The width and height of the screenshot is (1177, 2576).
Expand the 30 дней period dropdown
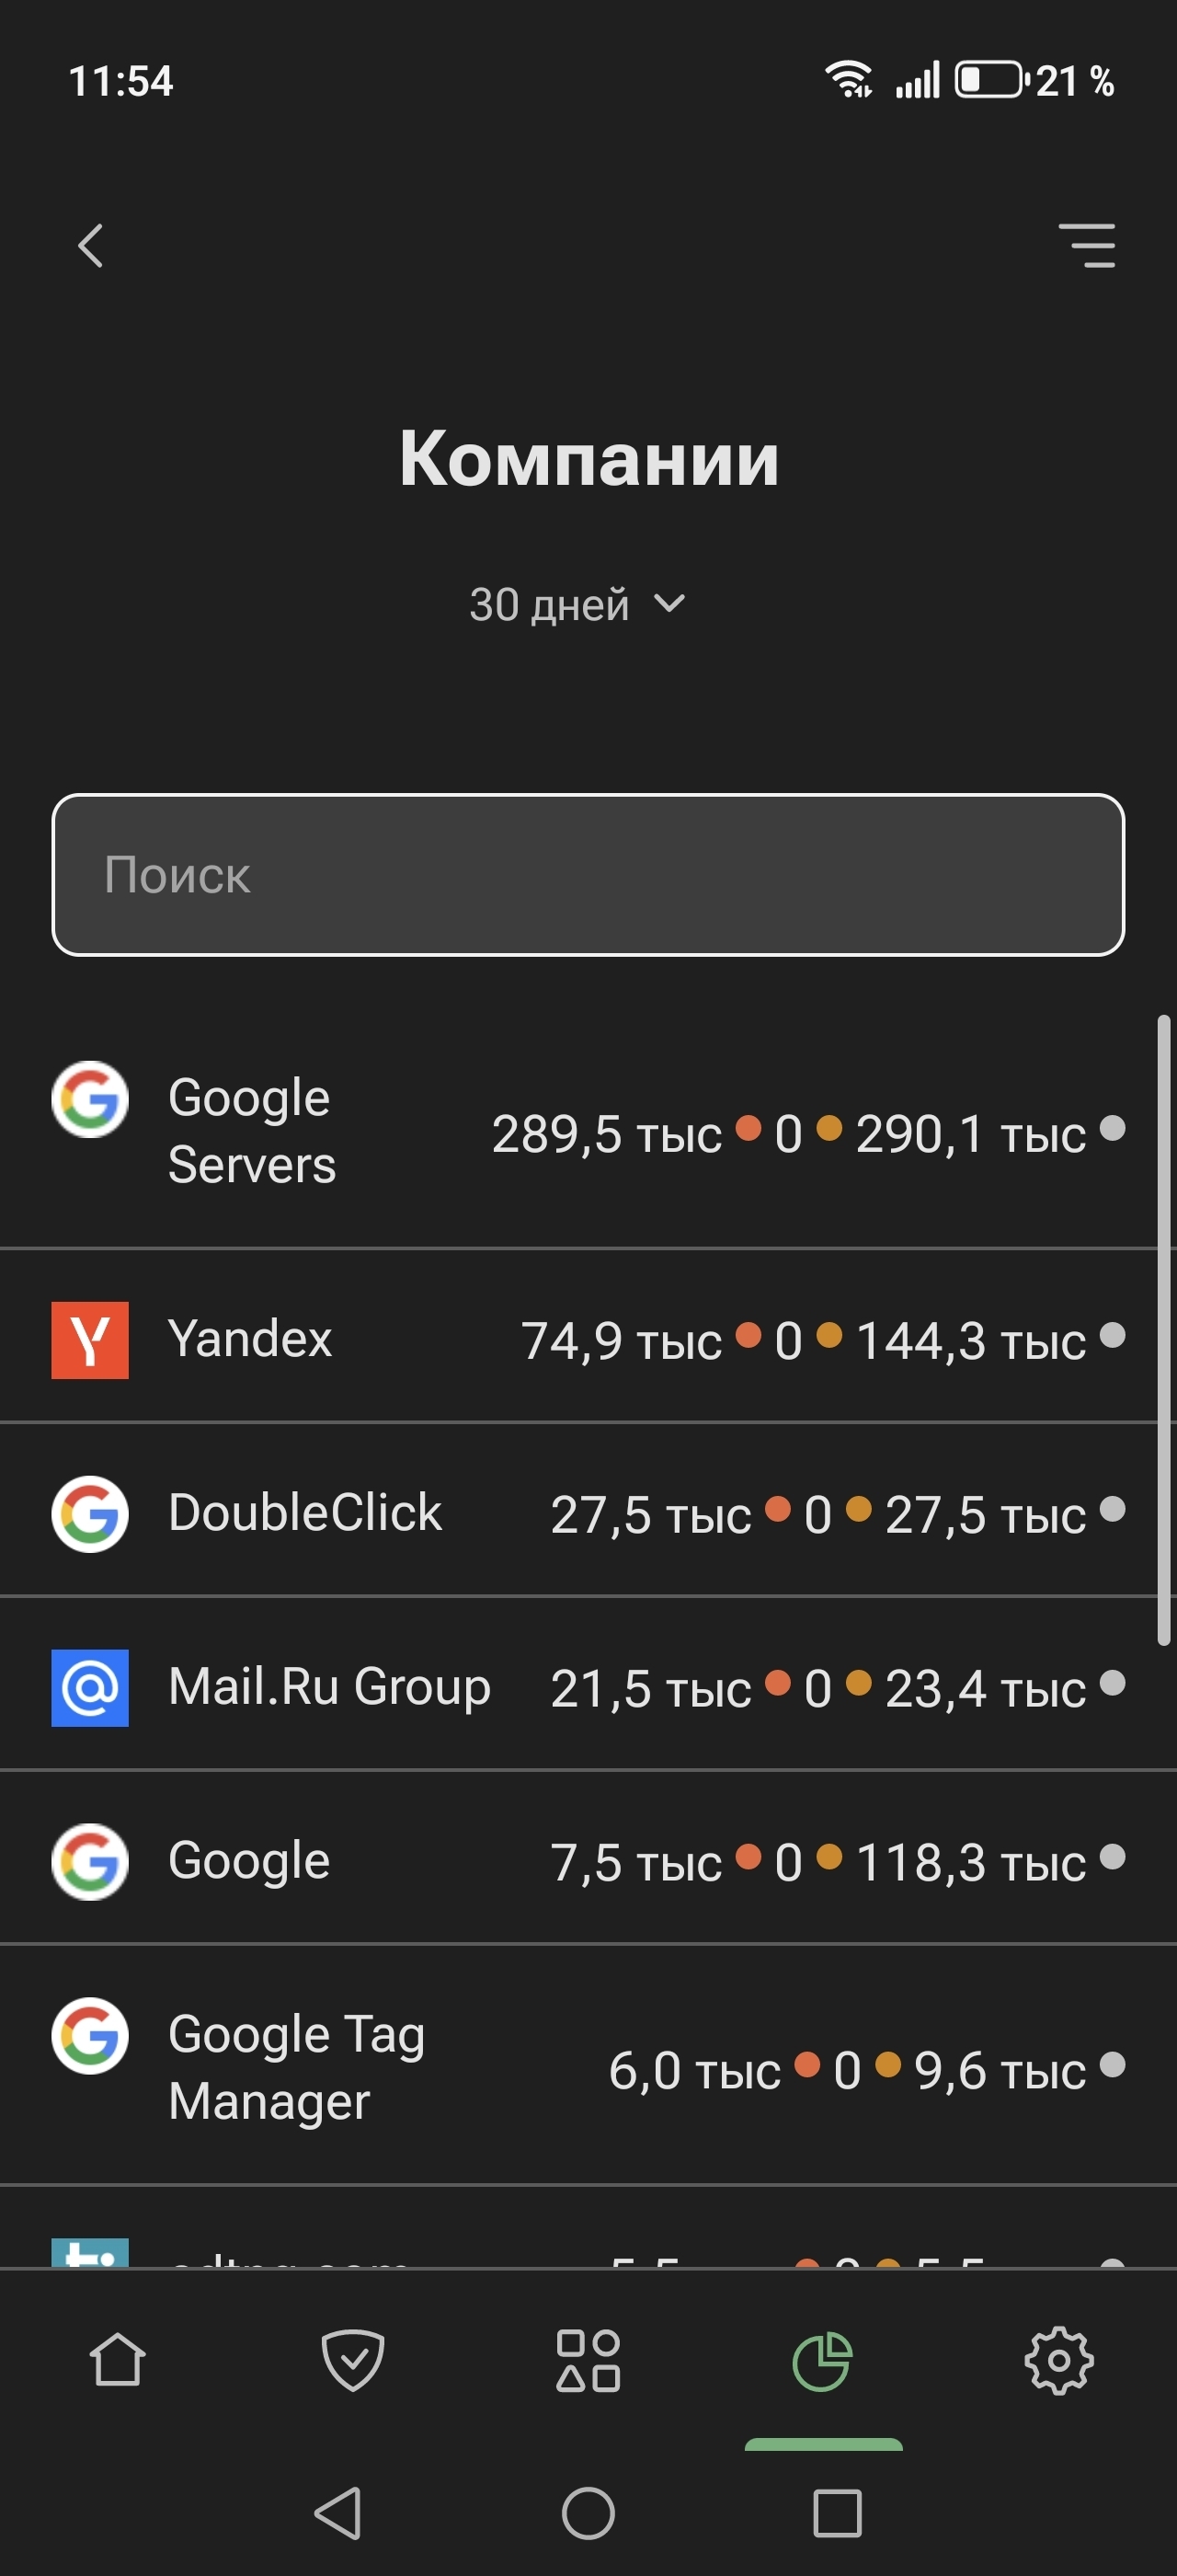click(x=576, y=605)
